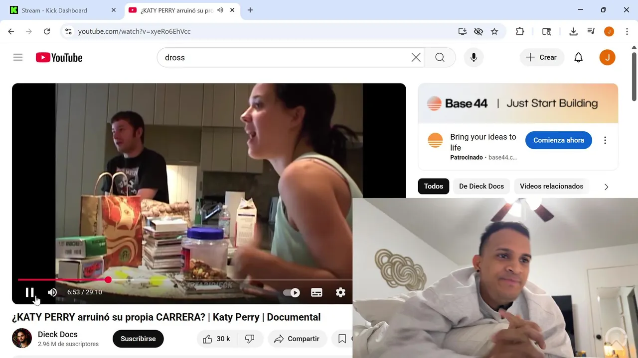
Task: Click the crossed-eye tracking protection icon
Action: pyautogui.click(x=478, y=31)
